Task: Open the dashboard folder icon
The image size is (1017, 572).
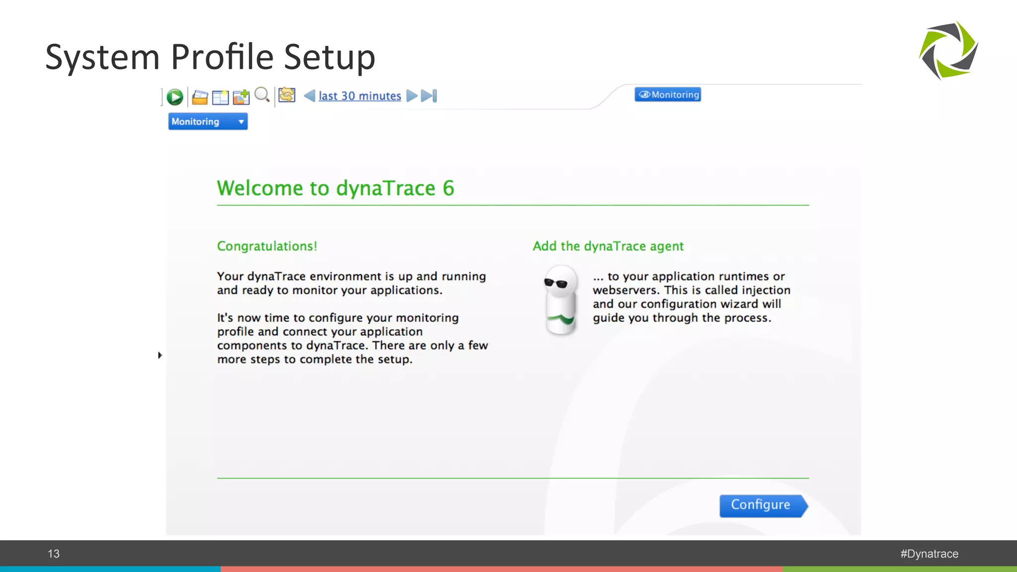Action: pyautogui.click(x=200, y=97)
